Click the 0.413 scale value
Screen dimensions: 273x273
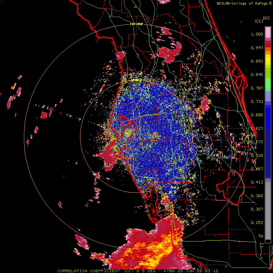pyautogui.click(x=257, y=182)
